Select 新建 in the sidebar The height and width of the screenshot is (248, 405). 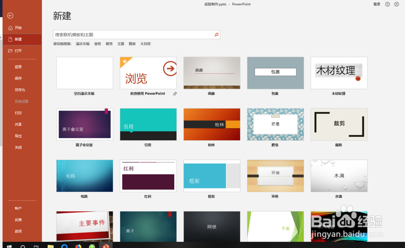point(22,39)
